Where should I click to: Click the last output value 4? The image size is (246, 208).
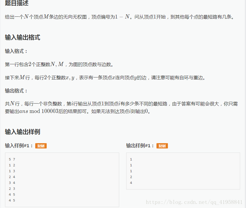[x=131, y=182]
